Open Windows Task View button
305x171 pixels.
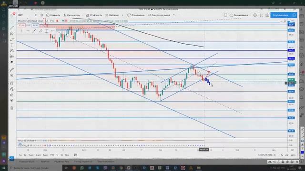[x=66, y=168]
